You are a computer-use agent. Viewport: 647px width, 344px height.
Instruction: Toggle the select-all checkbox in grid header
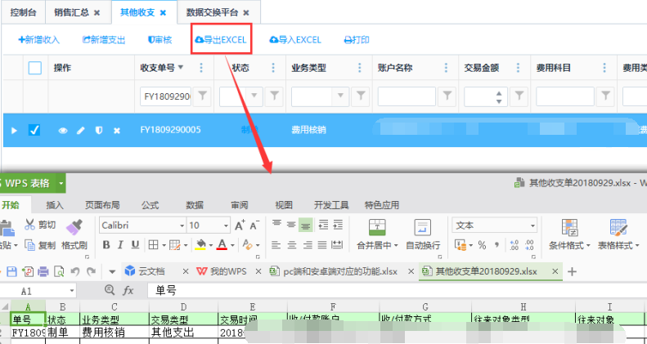34,68
